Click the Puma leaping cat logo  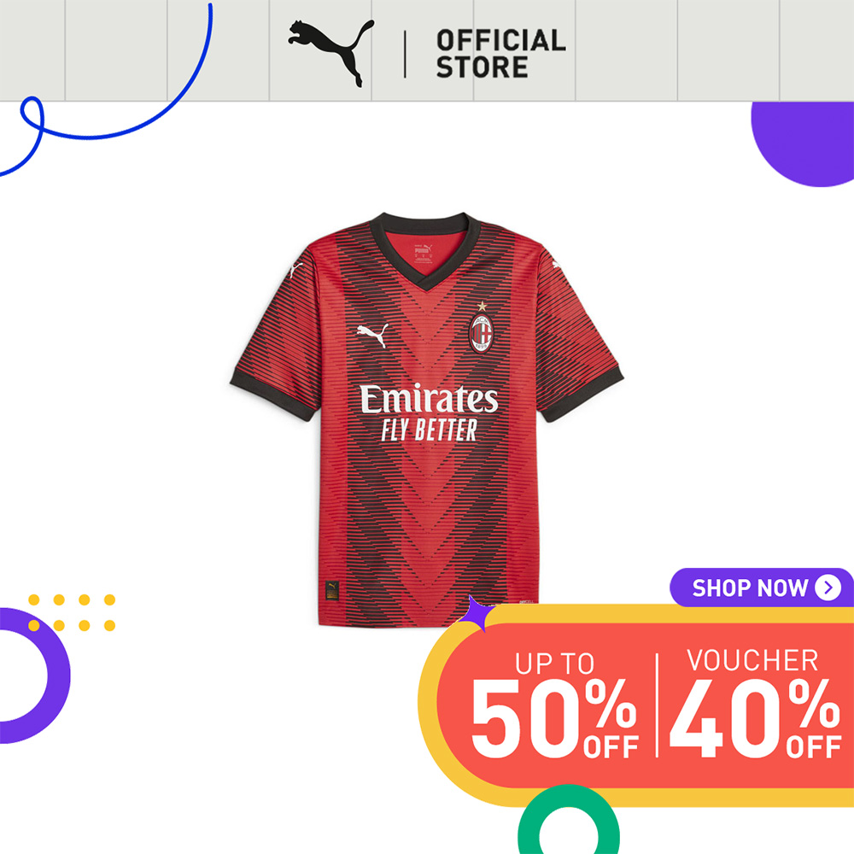[x=330, y=53]
